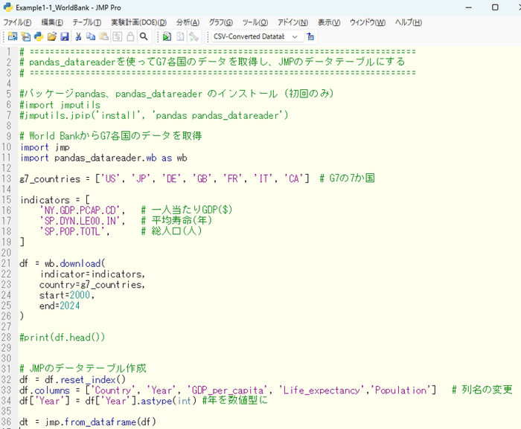Run the script with the green play icon
The width and height of the screenshot is (521, 429).
click(x=167, y=36)
